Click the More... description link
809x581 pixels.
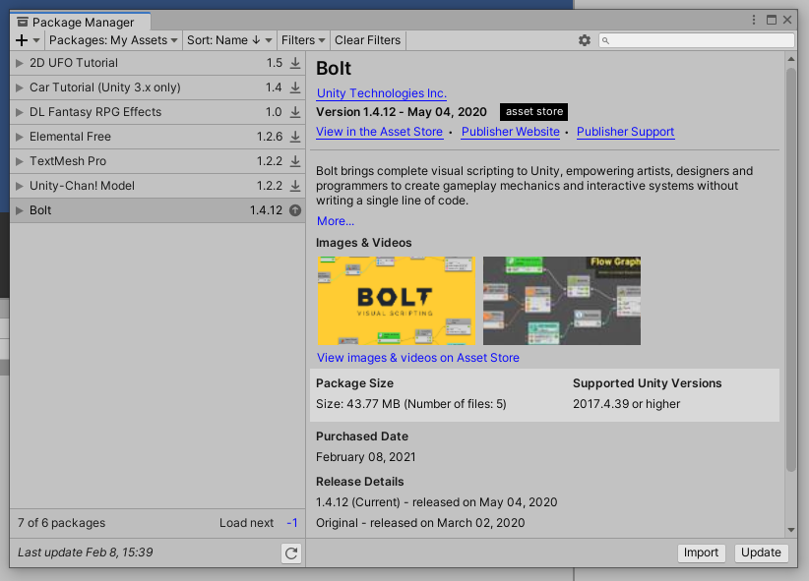click(x=336, y=221)
